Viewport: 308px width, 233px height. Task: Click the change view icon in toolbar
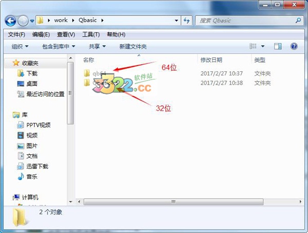(253, 46)
